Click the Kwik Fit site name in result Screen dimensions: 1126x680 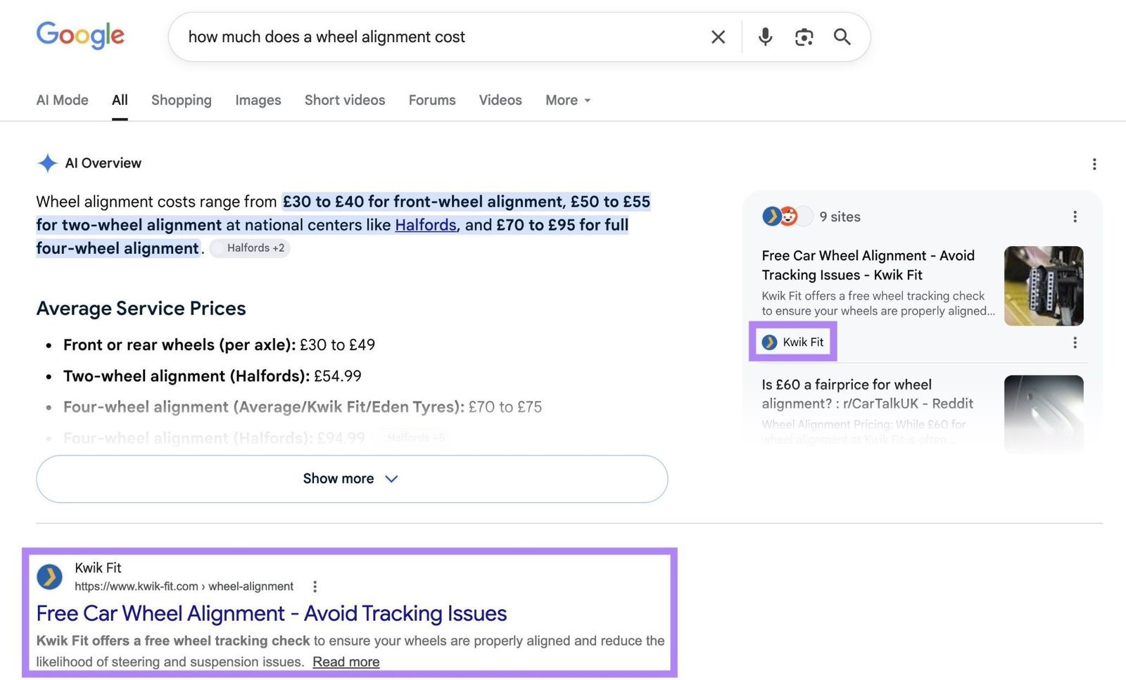pos(98,567)
